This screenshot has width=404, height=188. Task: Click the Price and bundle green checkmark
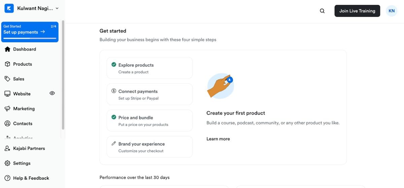pos(114,117)
